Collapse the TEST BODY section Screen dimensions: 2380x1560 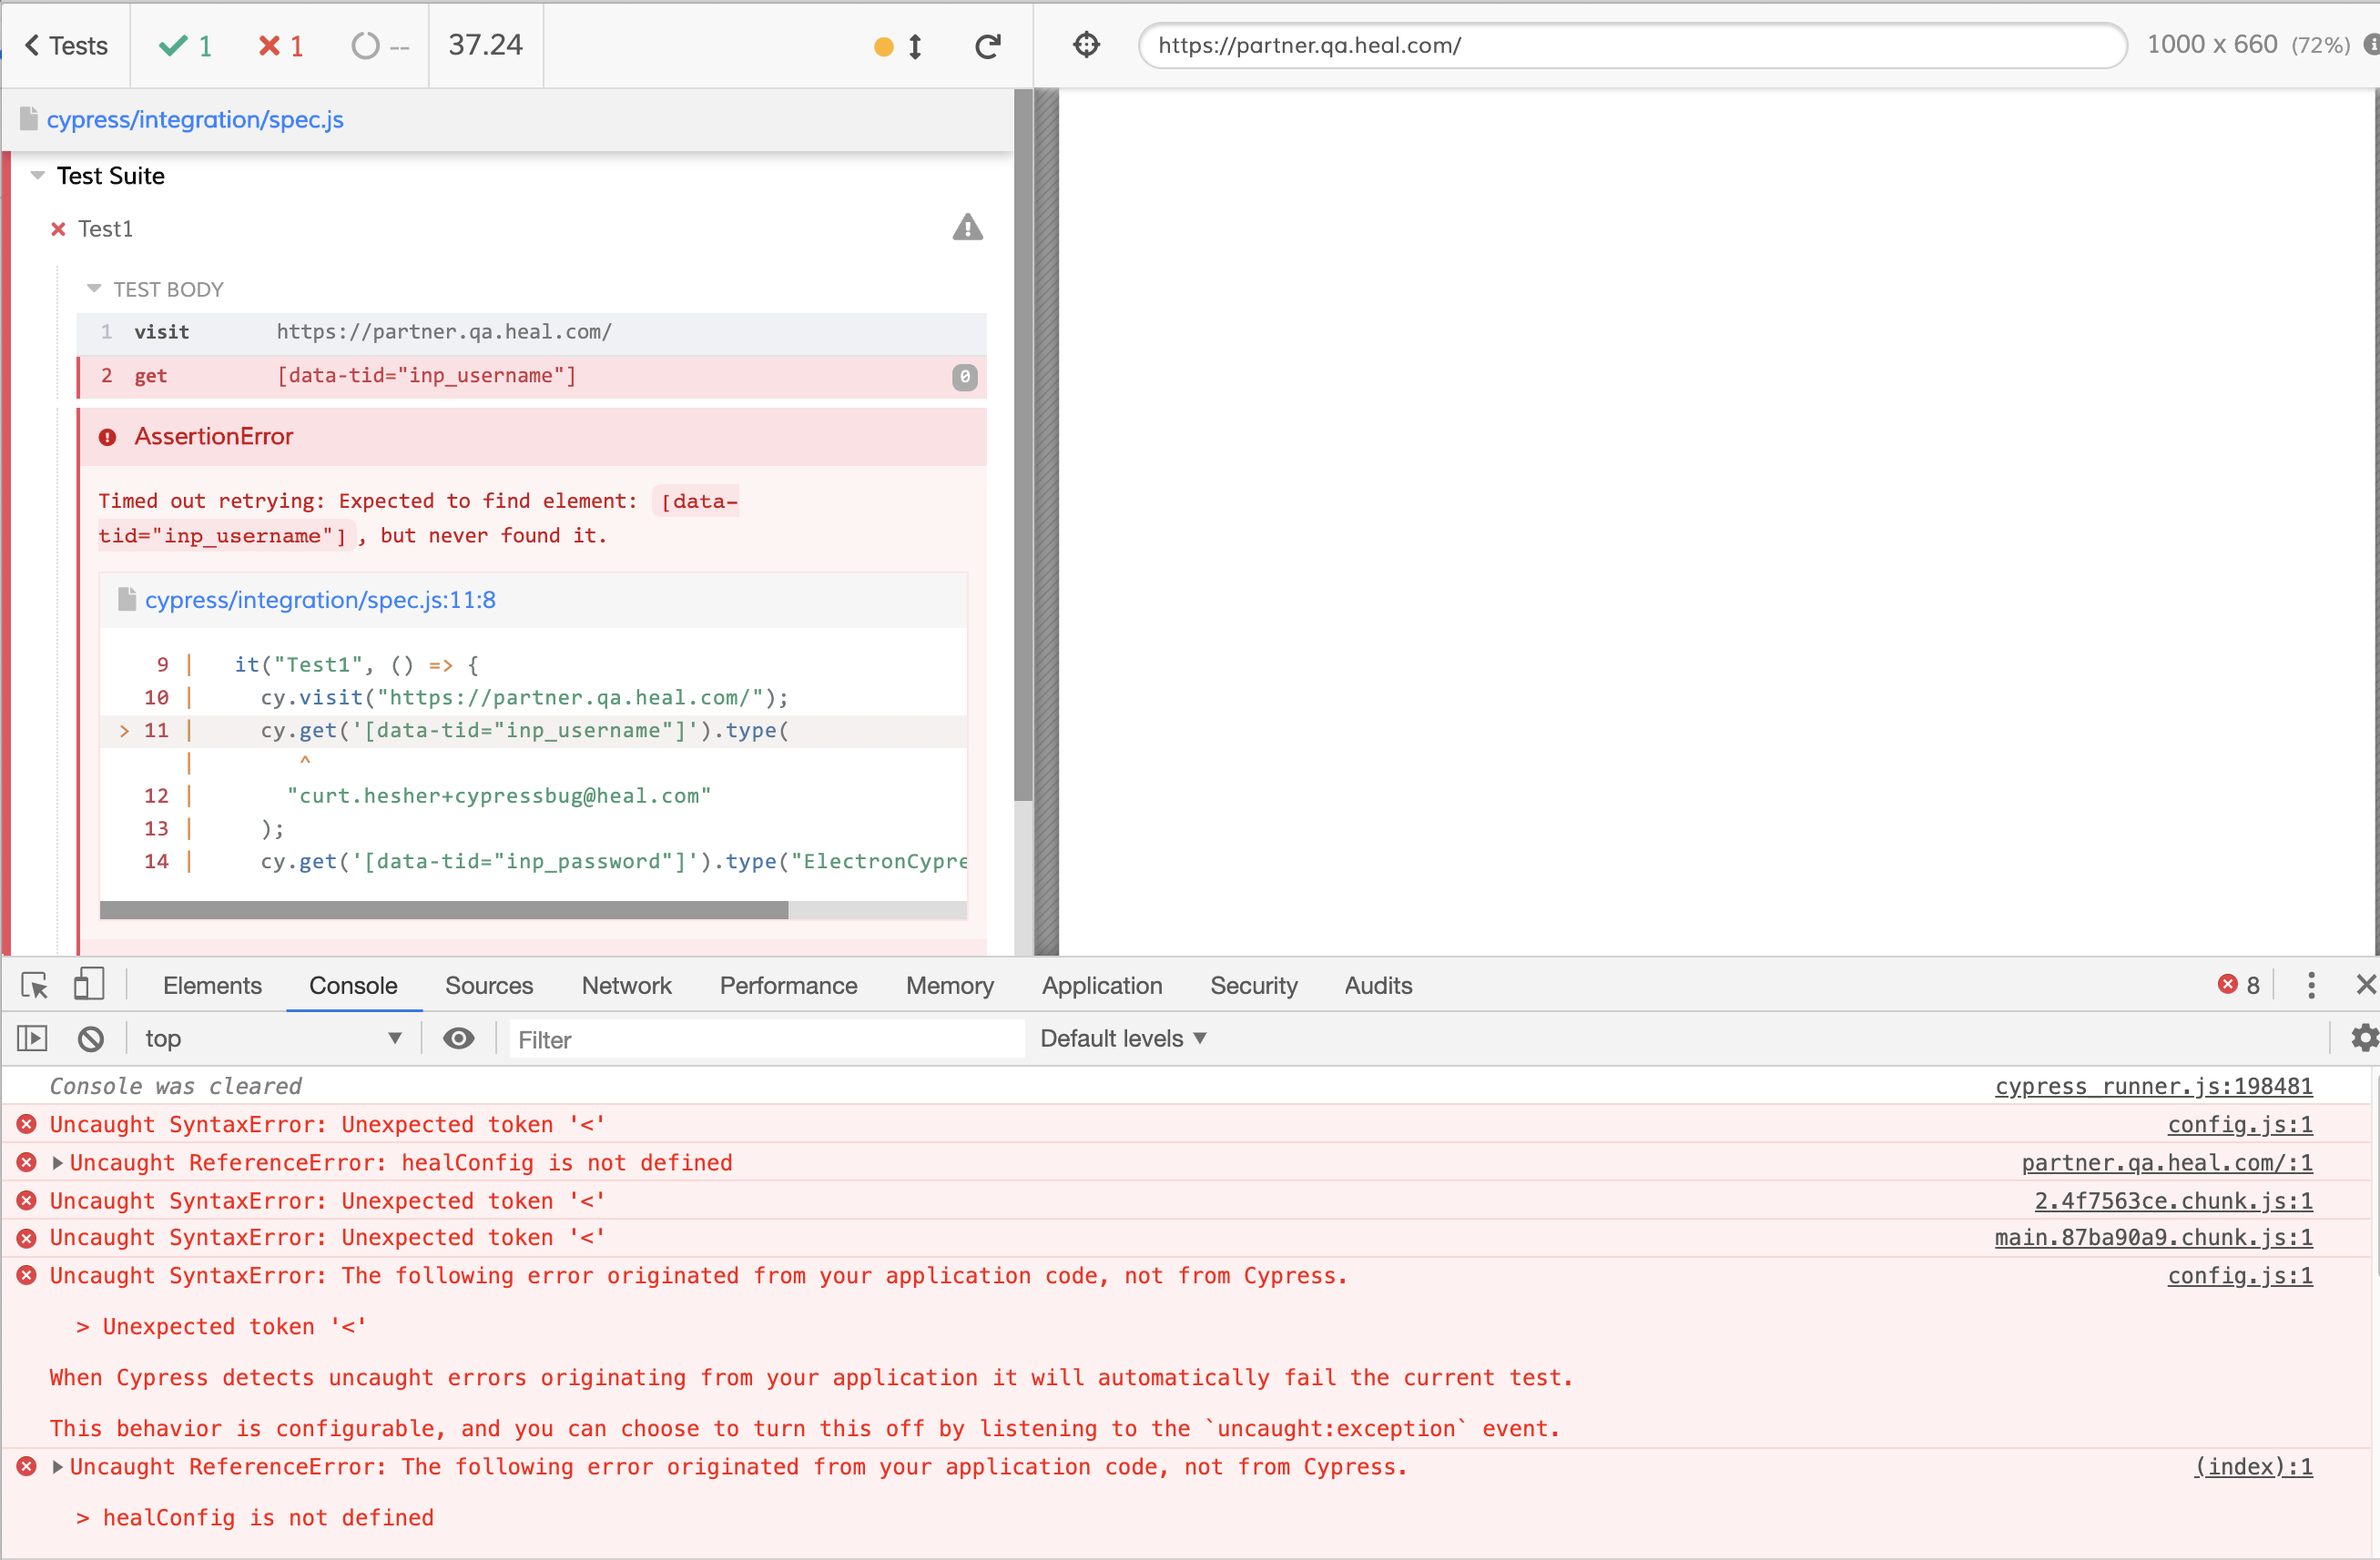tap(94, 288)
